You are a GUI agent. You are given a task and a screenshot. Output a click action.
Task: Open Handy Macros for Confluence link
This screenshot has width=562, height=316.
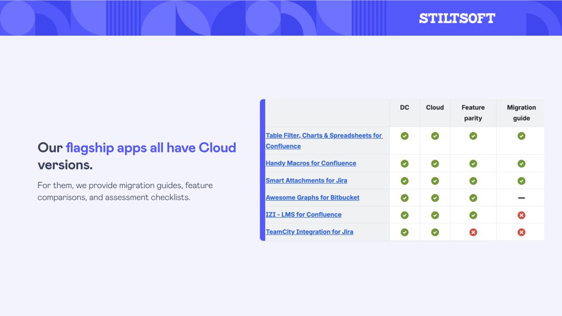(311, 163)
